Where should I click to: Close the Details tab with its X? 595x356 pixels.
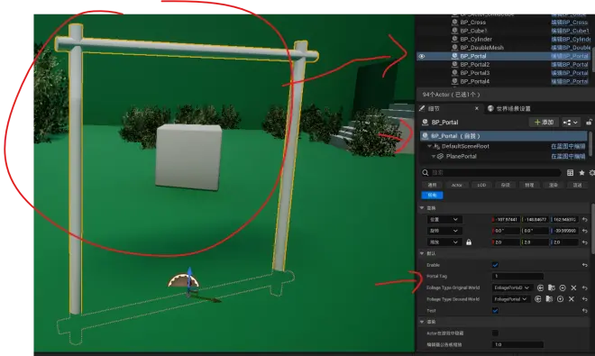(x=477, y=108)
